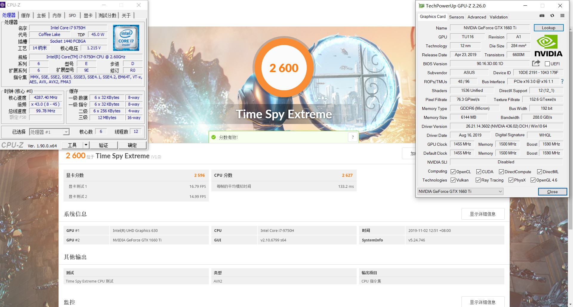This screenshot has width=573, height=307.
Task: Toggle the Vulkan checkbox
Action: pyautogui.click(x=453, y=180)
